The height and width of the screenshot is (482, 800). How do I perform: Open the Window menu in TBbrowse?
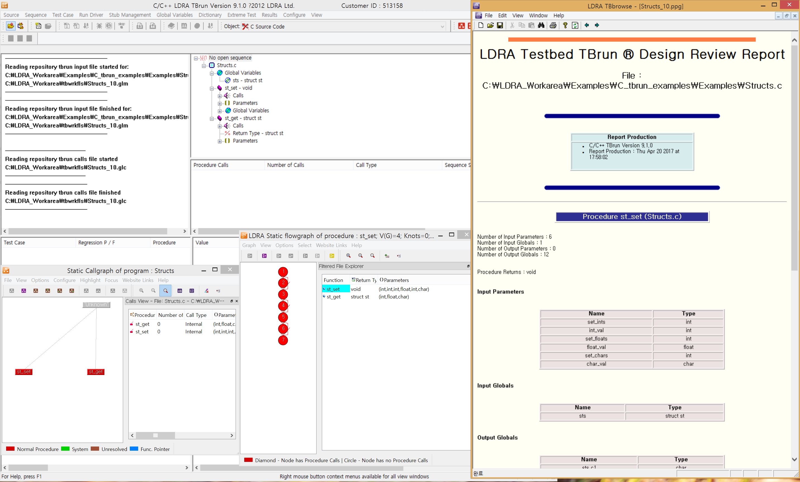click(538, 15)
